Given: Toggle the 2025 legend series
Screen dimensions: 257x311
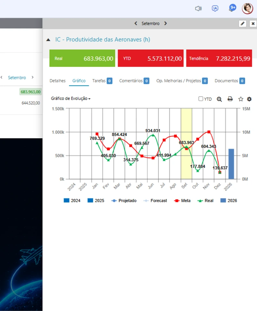Looking at the screenshot, I should click(96, 201).
